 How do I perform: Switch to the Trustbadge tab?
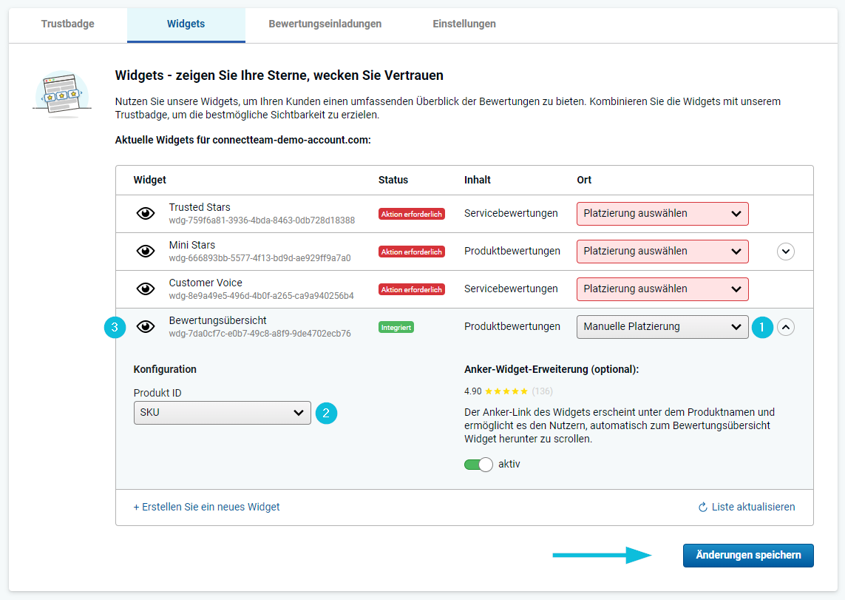(67, 24)
